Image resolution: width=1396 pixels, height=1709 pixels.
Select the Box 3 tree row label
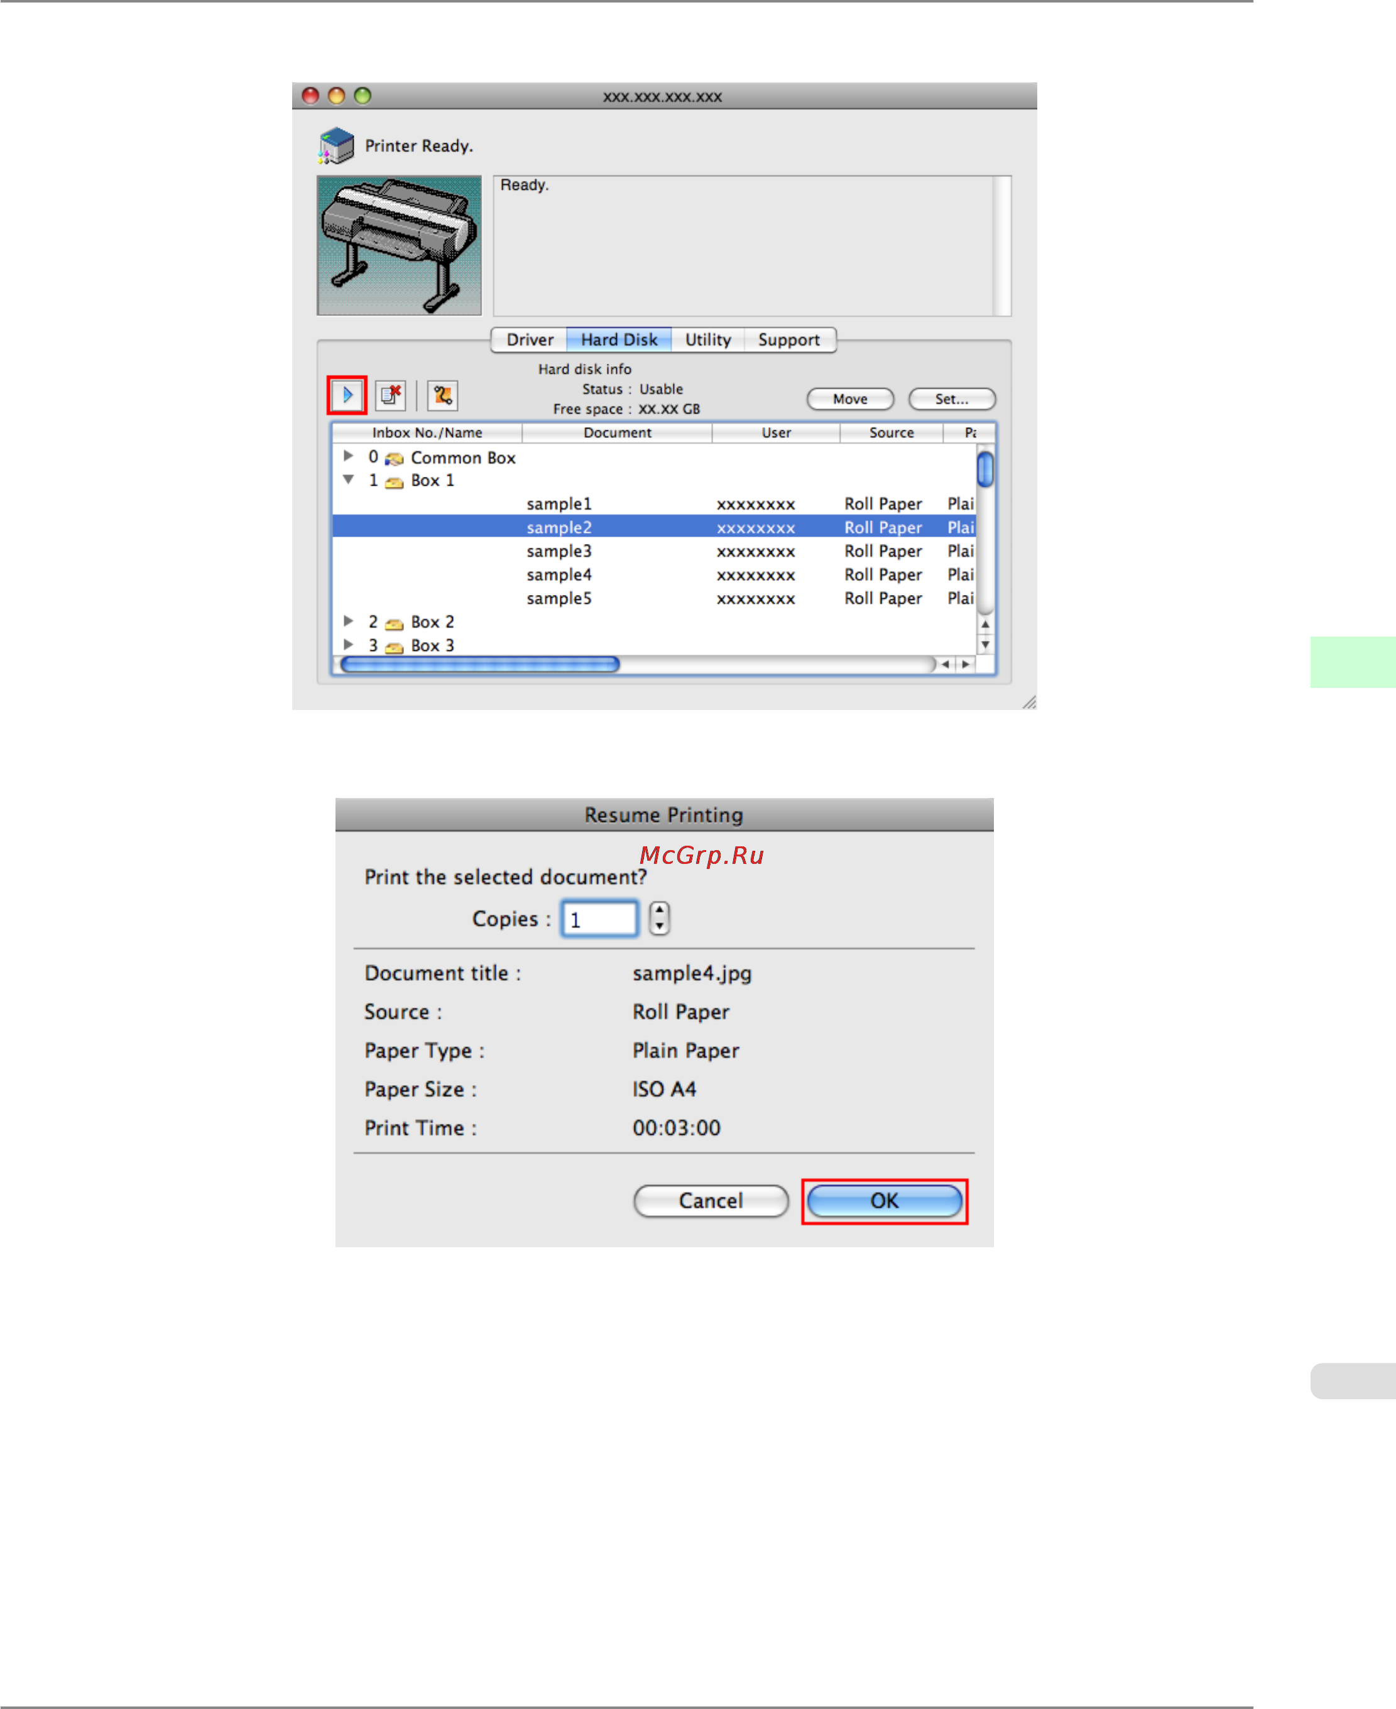click(433, 645)
